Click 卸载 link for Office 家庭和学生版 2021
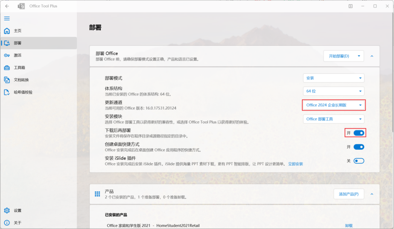The image size is (394, 229). [349, 226]
